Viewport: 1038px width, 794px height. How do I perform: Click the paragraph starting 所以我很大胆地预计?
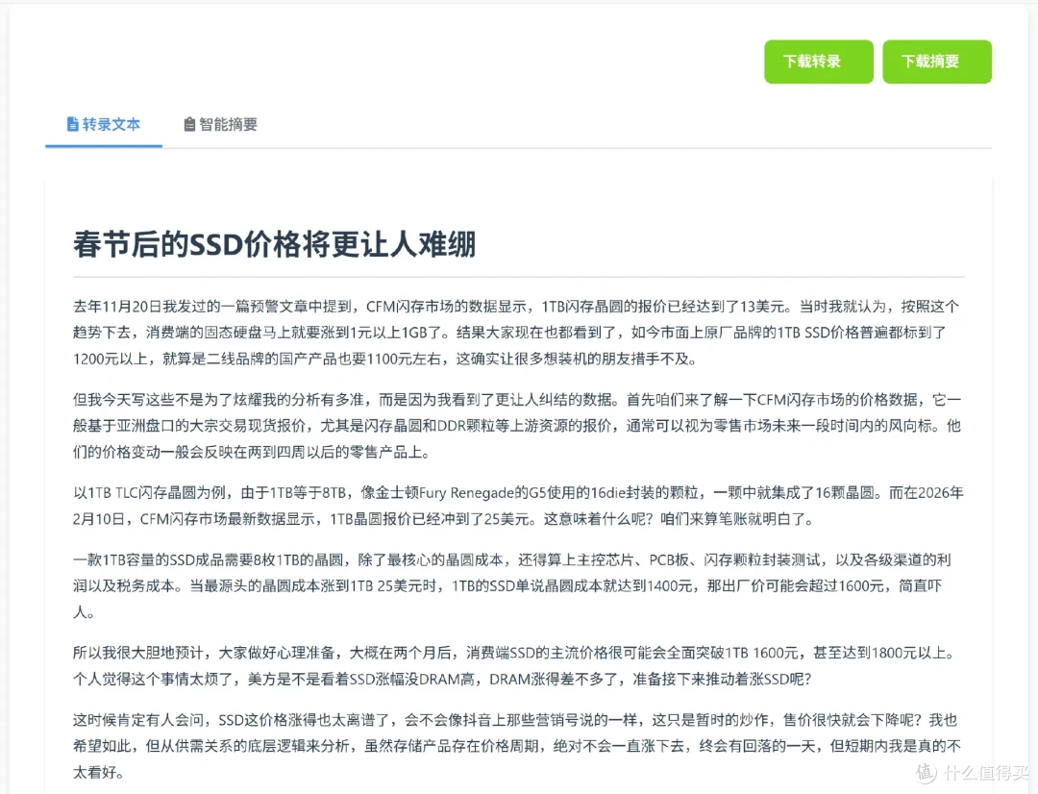pos(518,666)
